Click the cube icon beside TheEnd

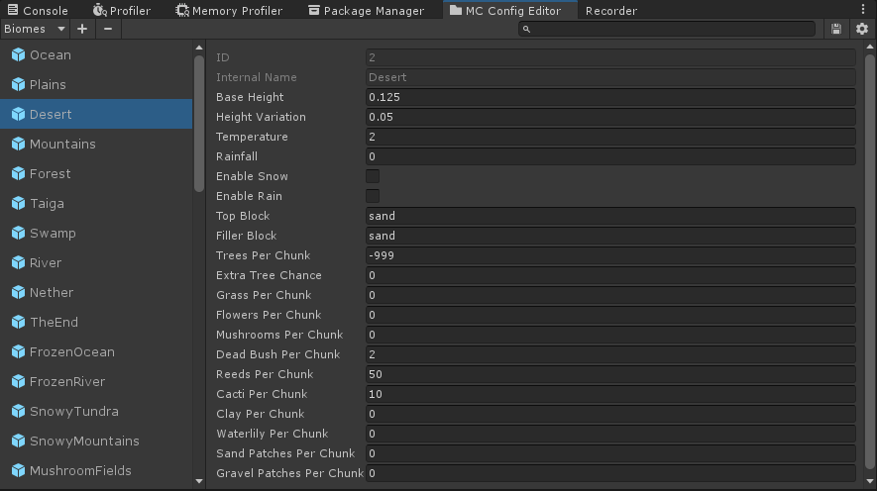pos(19,322)
